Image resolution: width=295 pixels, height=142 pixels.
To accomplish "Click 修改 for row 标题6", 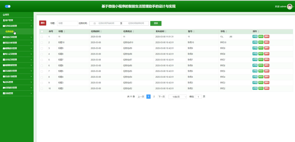I will [261, 65].
